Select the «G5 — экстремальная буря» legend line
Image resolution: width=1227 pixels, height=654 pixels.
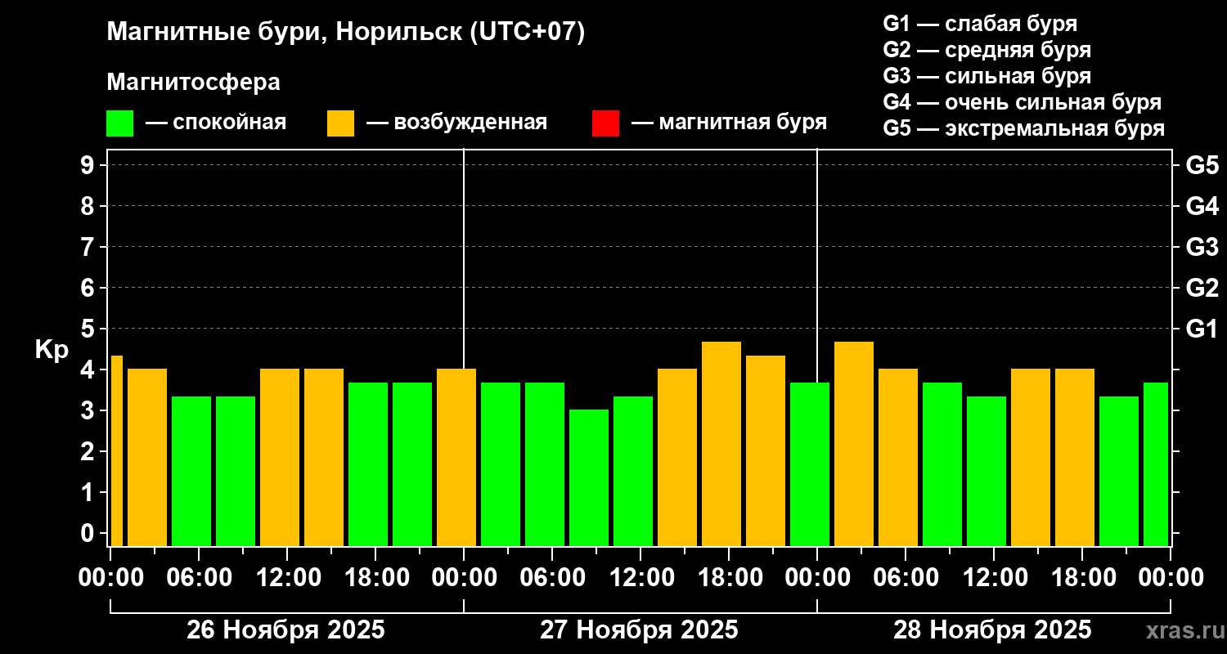[x=1024, y=128]
